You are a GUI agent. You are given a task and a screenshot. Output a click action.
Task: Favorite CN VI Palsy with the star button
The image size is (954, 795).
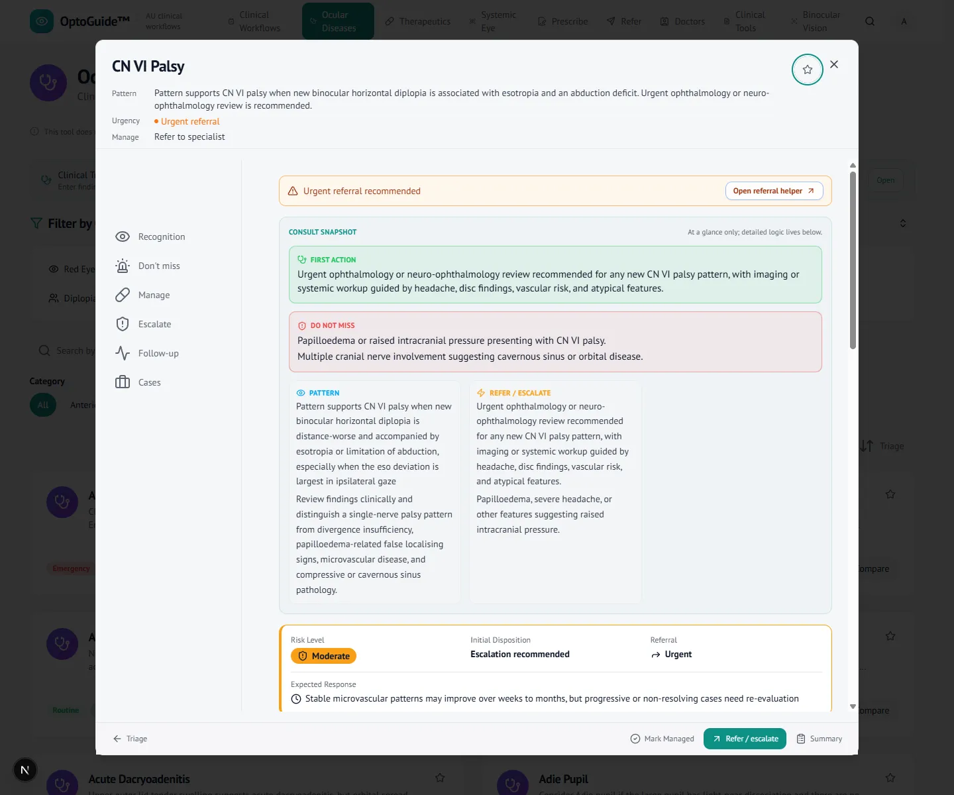[807, 70]
